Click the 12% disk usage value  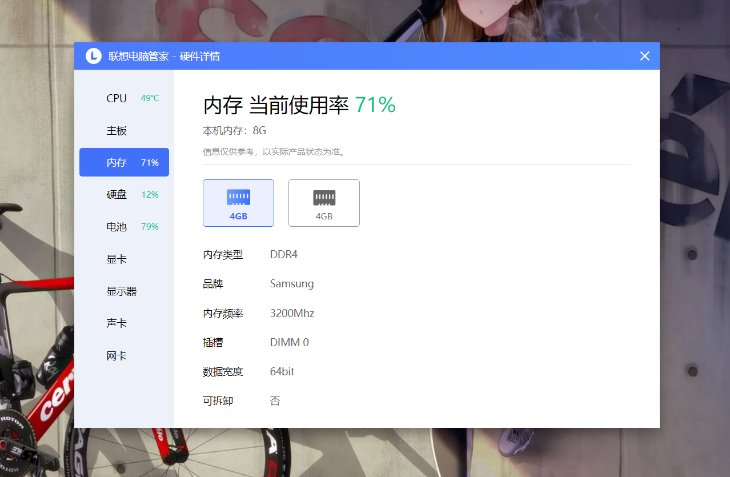point(150,195)
